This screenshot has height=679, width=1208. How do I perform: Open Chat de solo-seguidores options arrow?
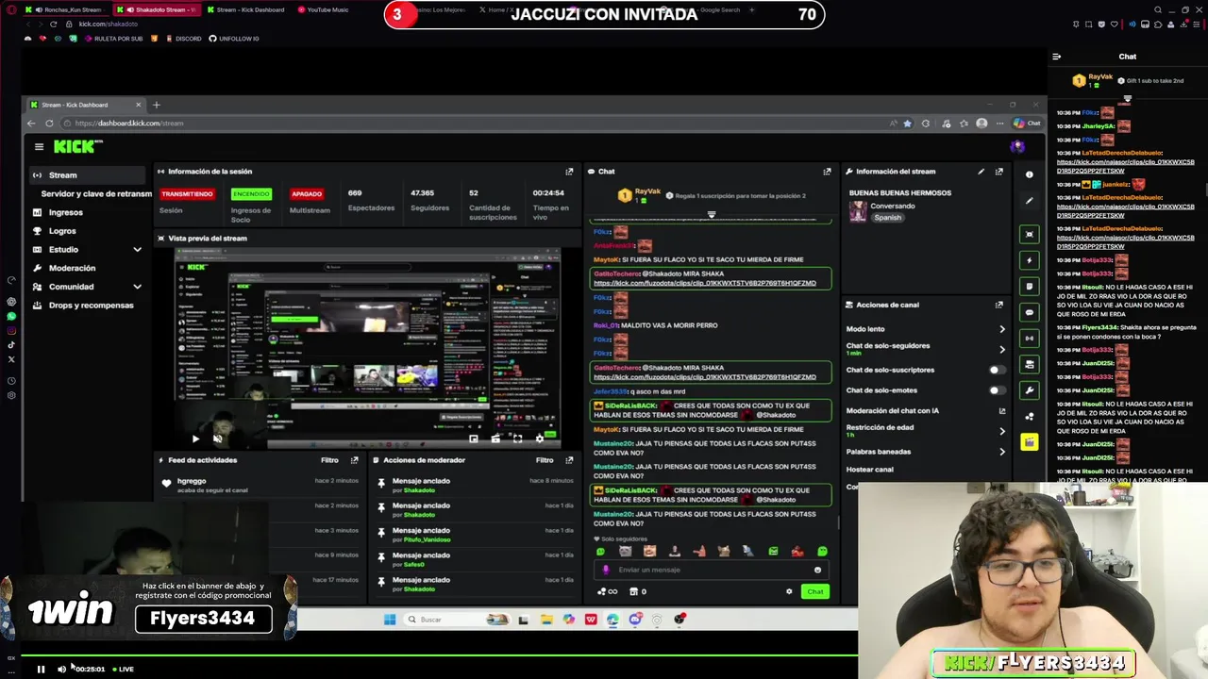point(1002,349)
